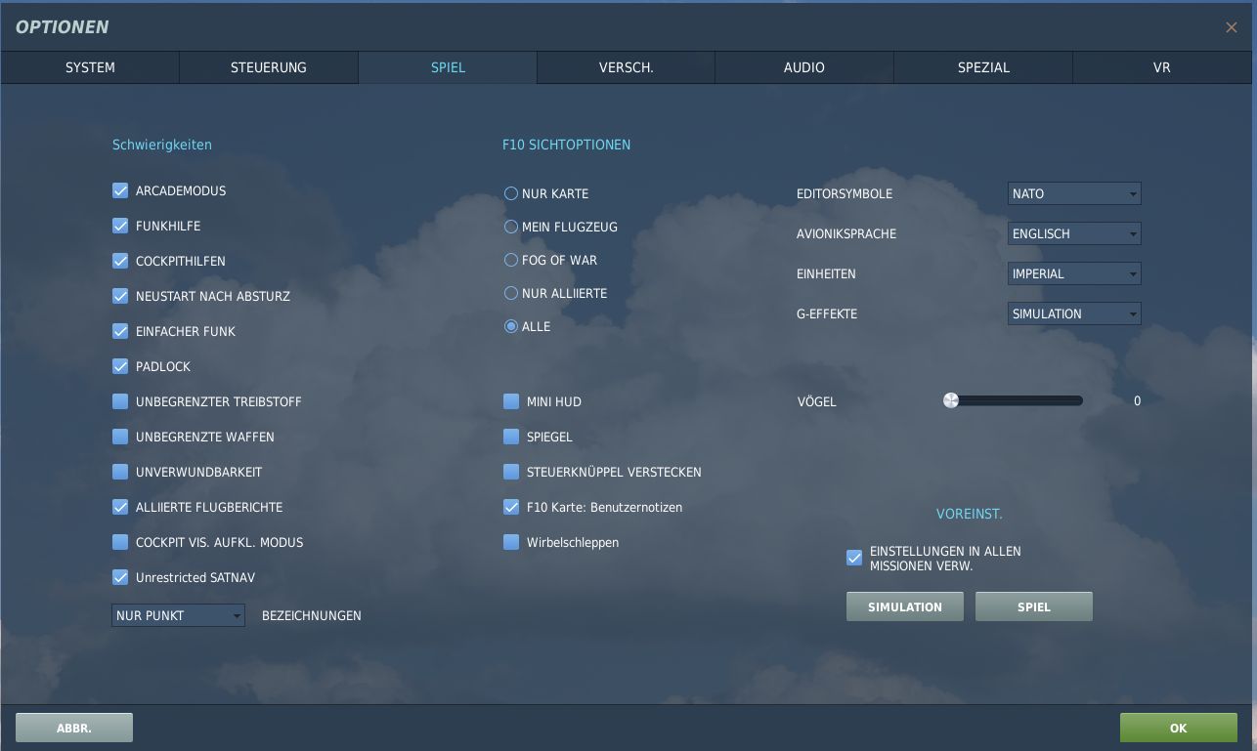Viewport: 1257px width, 751px height.
Task: Click the VÖGEL slider handle
Action: [x=951, y=400]
